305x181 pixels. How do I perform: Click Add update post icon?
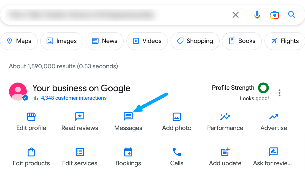point(225,152)
